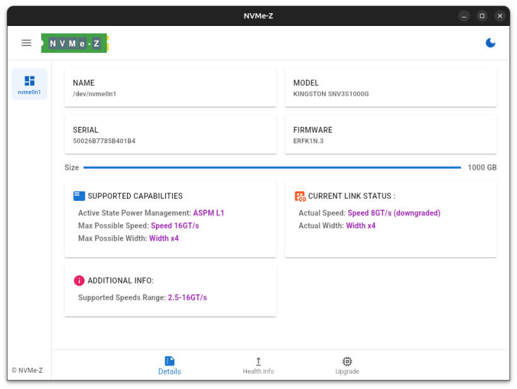Click the © NVMe-Z footer text
Image resolution: width=517 pixels, height=389 pixels.
click(x=27, y=370)
